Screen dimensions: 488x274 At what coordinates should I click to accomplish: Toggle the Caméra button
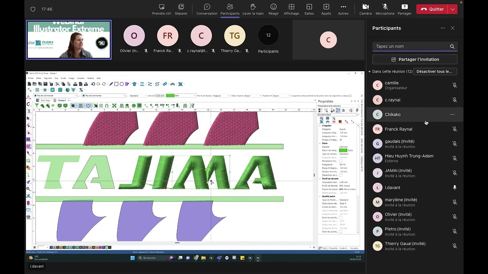tap(365, 9)
